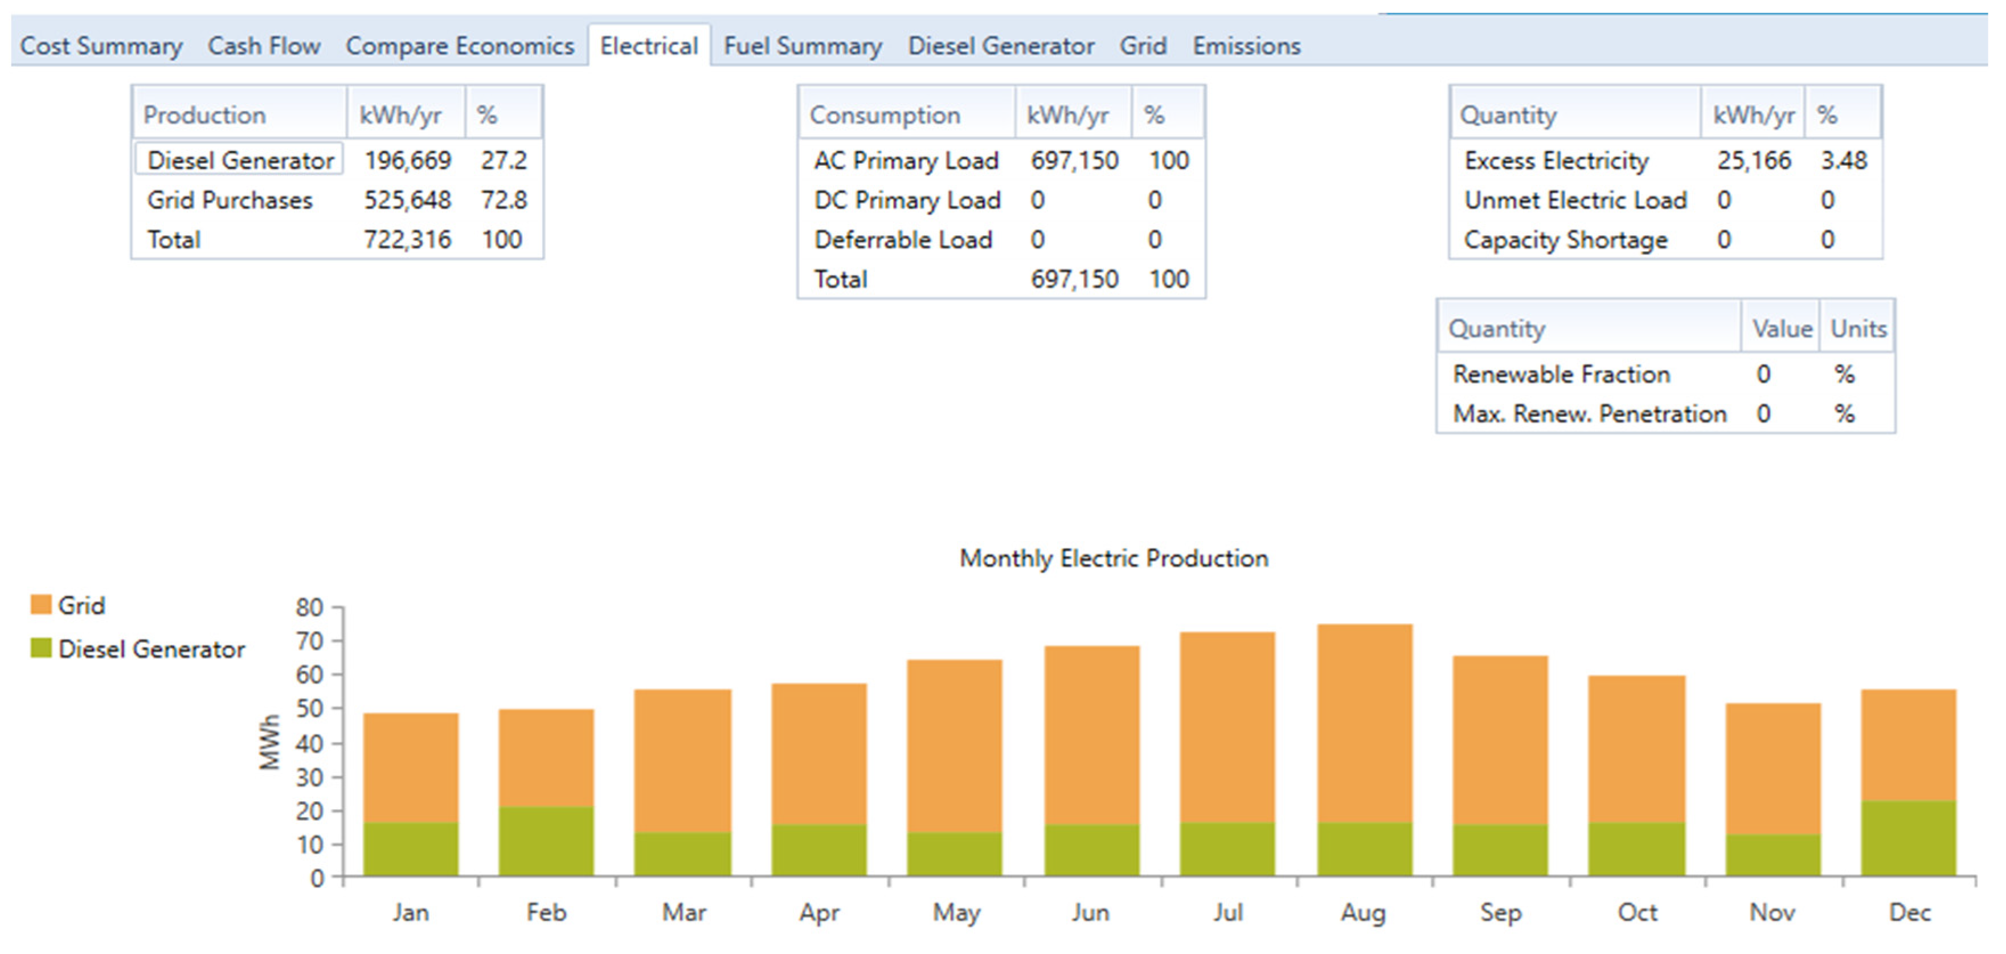Image resolution: width=2006 pixels, height=954 pixels.
Task: Switch to the Fuel Summary tab
Action: [x=803, y=46]
